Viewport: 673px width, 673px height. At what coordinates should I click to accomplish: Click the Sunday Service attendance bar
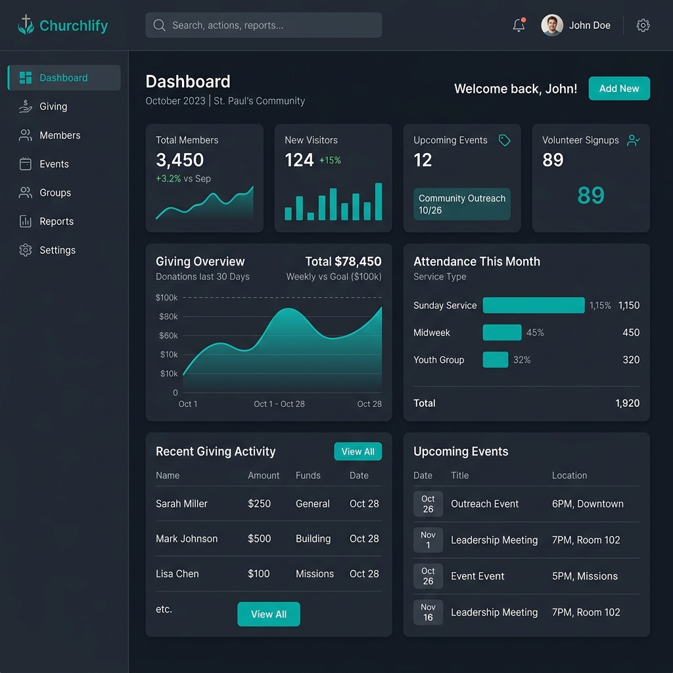(x=534, y=305)
